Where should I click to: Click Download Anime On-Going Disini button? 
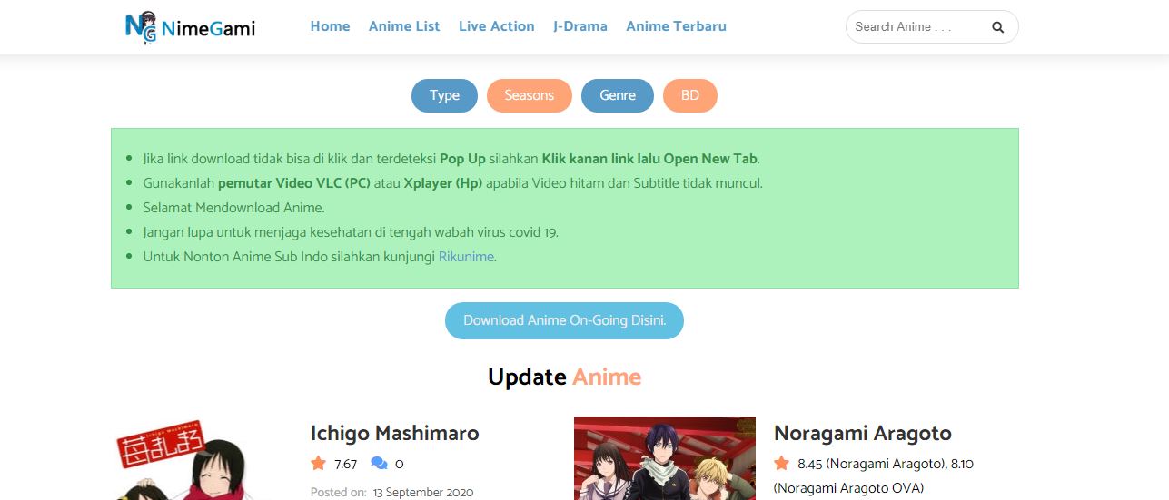(x=564, y=320)
